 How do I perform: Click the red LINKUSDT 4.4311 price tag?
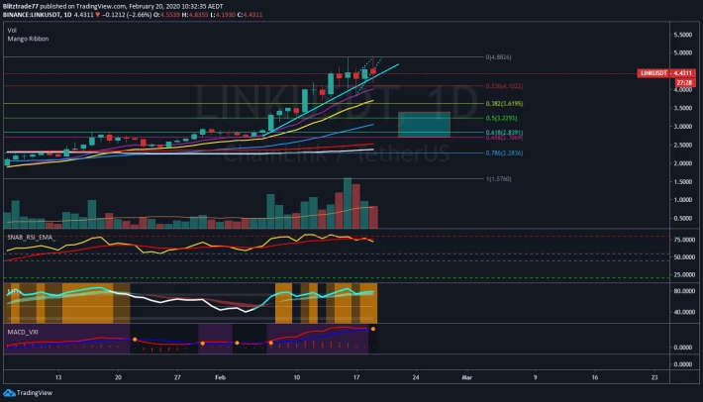click(666, 73)
